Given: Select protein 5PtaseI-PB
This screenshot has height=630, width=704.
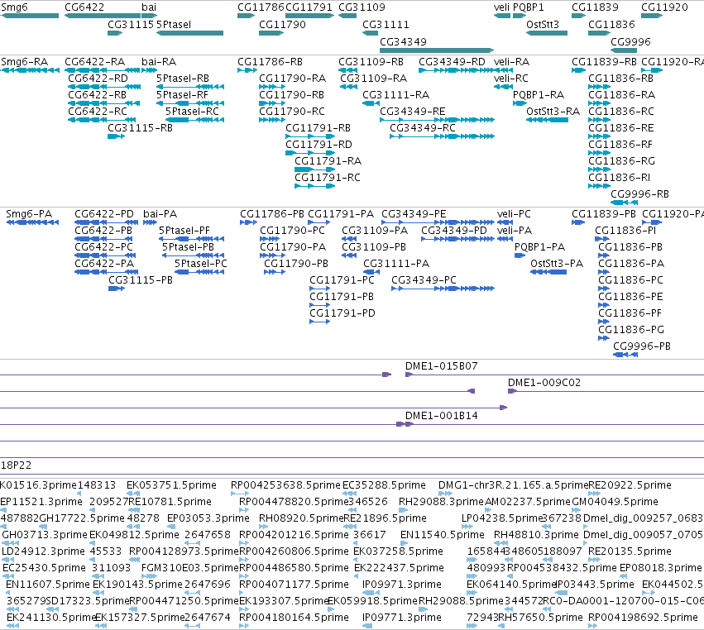Looking at the screenshot, I should 188,247.
